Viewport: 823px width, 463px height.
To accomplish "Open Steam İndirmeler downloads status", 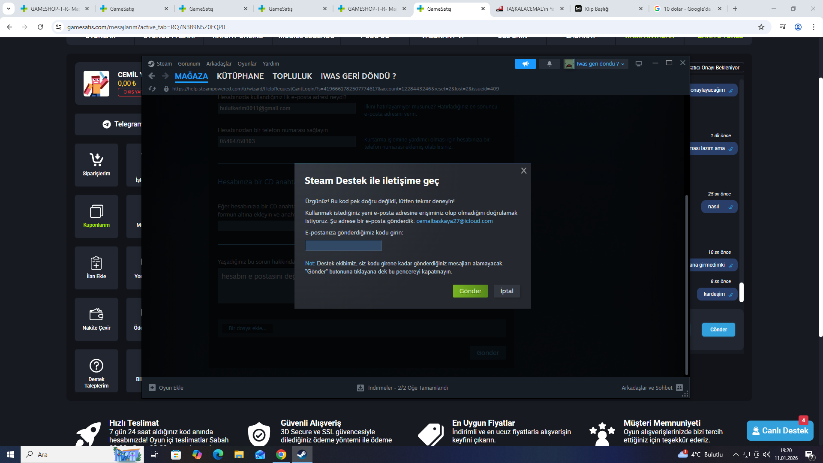I will 402,388.
